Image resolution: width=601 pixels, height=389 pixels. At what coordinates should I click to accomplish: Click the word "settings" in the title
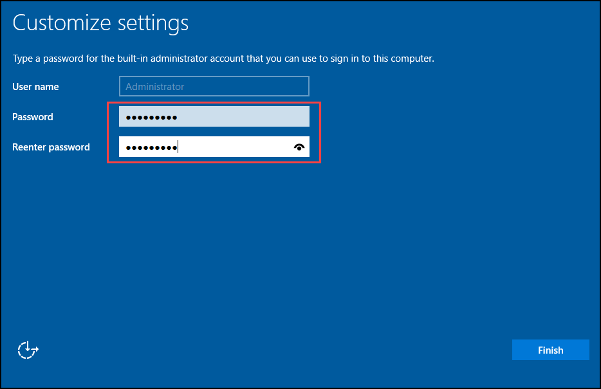(x=153, y=23)
